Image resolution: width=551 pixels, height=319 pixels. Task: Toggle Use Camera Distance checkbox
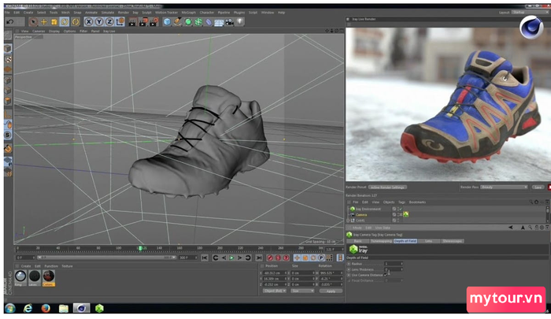pyautogui.click(x=386, y=275)
